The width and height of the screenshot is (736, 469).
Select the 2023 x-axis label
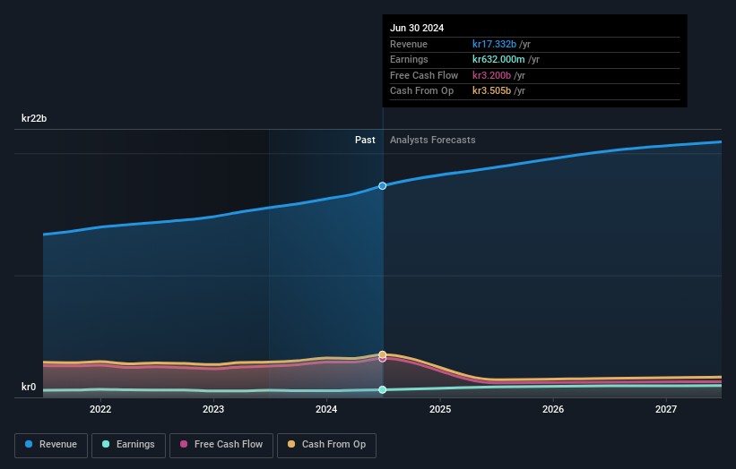click(213, 409)
